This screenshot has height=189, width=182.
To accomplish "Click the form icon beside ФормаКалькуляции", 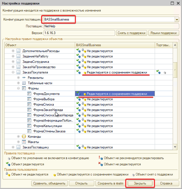I will (x=29, y=126).
